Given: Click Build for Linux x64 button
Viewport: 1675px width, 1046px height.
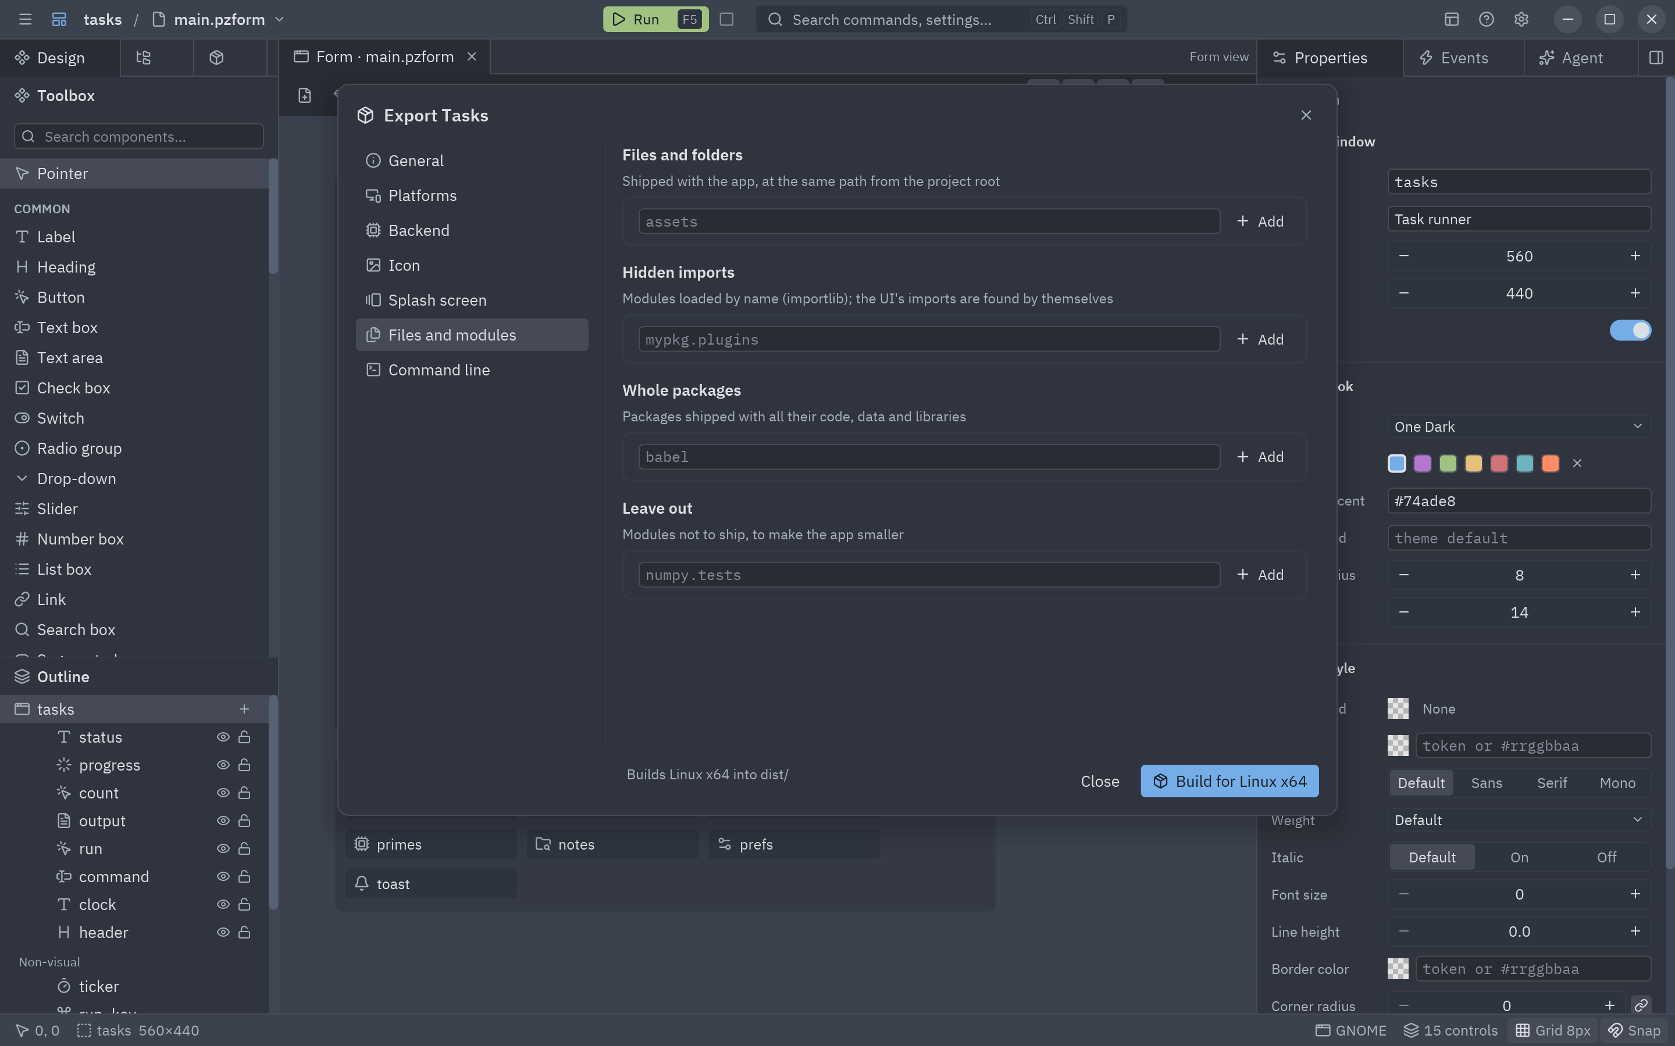Looking at the screenshot, I should [1229, 781].
